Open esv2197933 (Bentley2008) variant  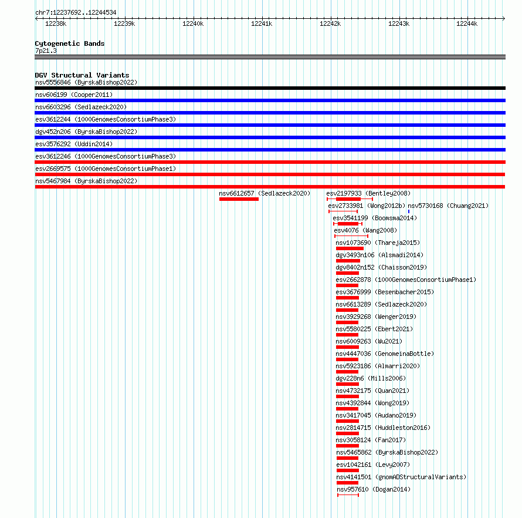(368, 193)
